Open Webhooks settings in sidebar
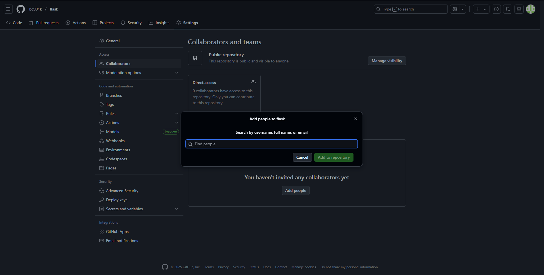 [115, 141]
